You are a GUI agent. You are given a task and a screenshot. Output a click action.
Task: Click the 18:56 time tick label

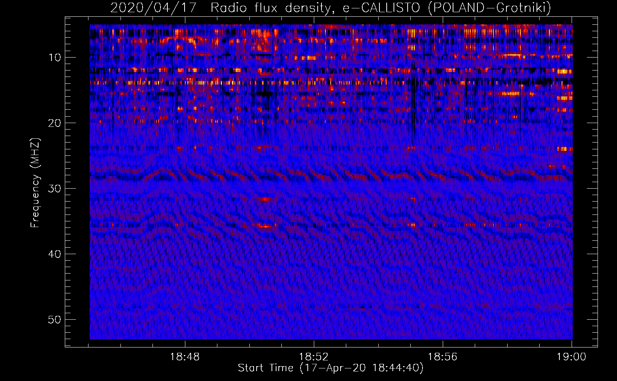tap(442, 357)
